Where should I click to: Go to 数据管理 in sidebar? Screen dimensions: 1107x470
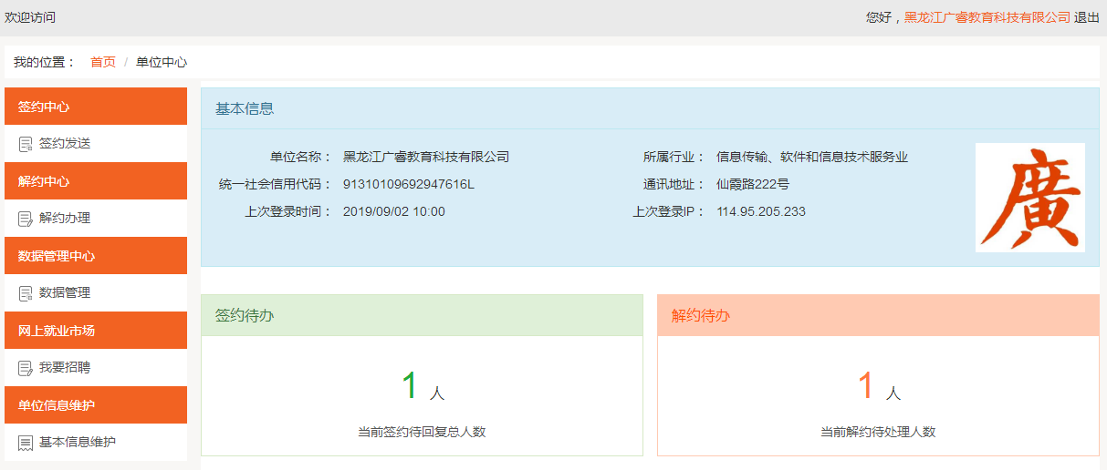pos(65,293)
